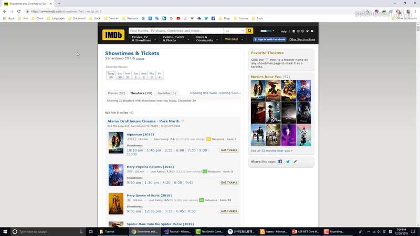Viewport: 420px width, 236px height.
Task: Open .Net bookmarks folder
Action: 23,18
